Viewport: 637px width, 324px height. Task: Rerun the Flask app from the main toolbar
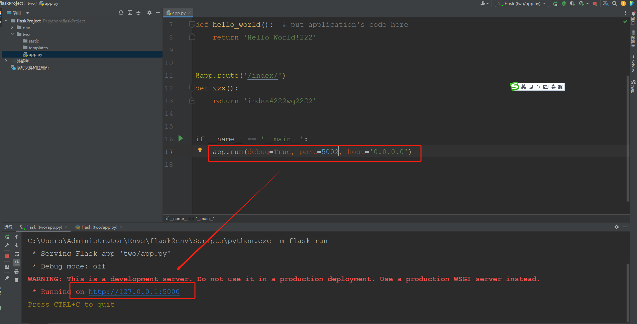point(555,3)
